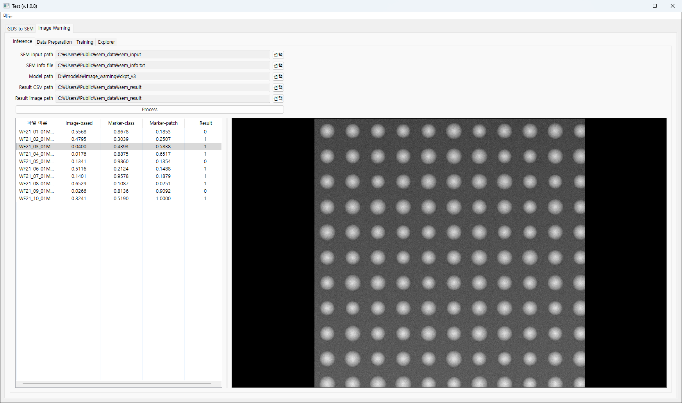This screenshot has width=682, height=403.
Task: Sort by the Marker-class column header
Action: tap(121, 123)
